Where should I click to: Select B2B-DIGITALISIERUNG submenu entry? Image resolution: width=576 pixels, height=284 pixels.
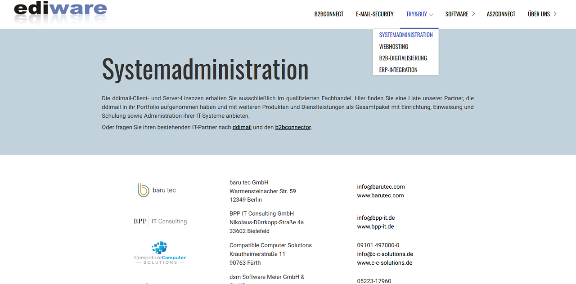point(403,58)
